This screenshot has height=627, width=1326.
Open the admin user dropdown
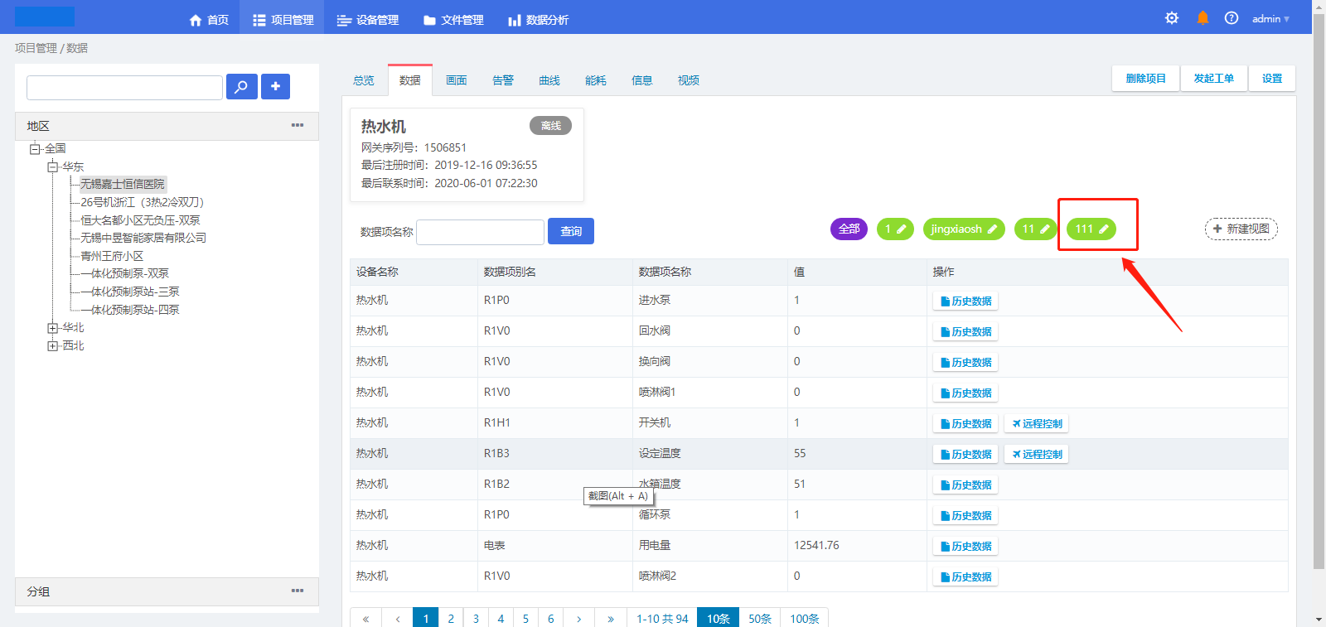pos(1270,18)
